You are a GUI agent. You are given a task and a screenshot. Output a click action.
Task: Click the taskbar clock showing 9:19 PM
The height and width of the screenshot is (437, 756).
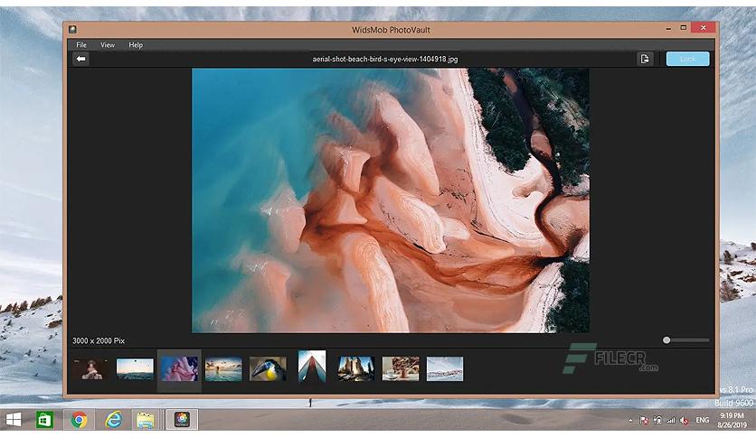pyautogui.click(x=732, y=420)
